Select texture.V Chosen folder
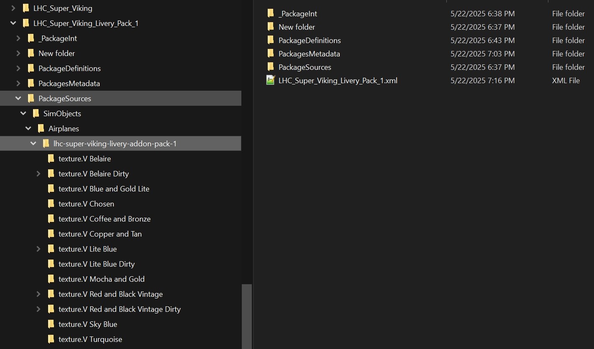Viewport: 594px width, 349px height. 86,204
